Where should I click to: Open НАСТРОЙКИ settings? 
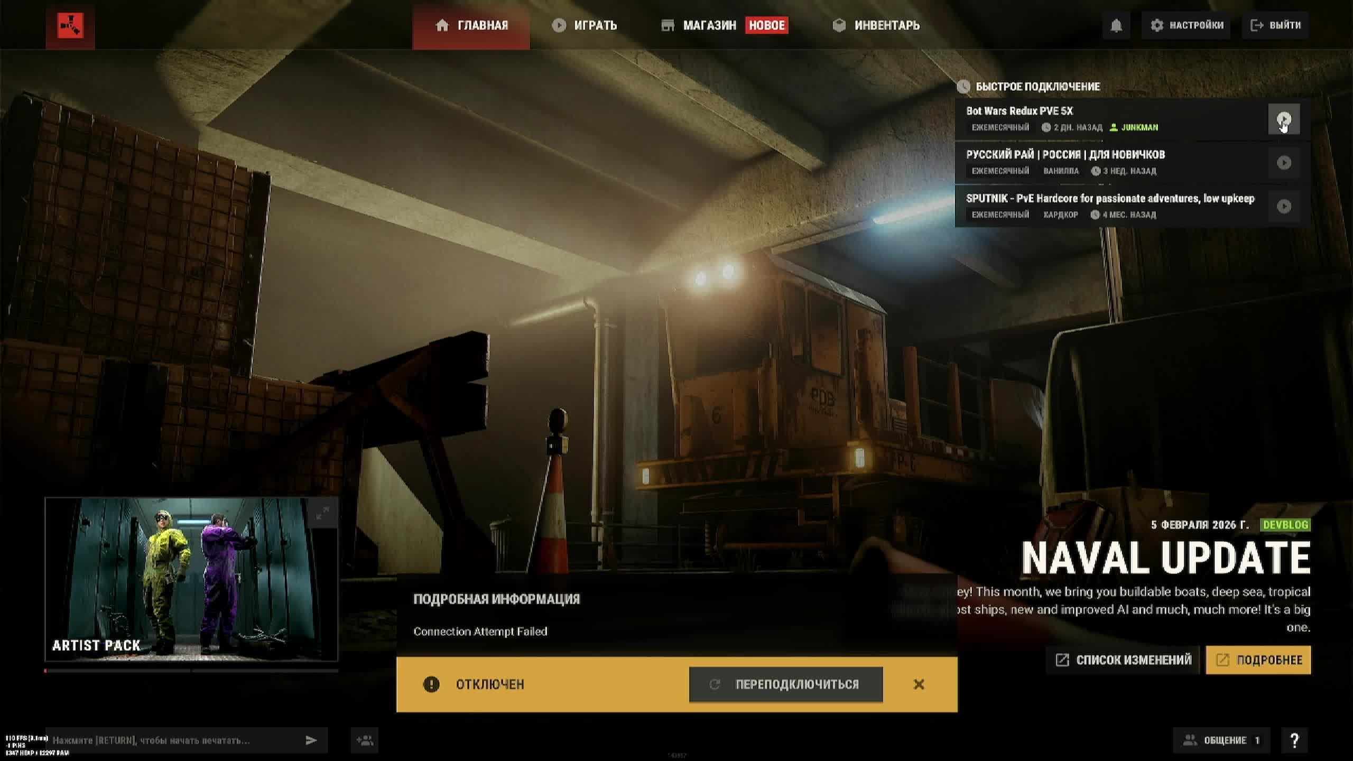coord(1186,25)
